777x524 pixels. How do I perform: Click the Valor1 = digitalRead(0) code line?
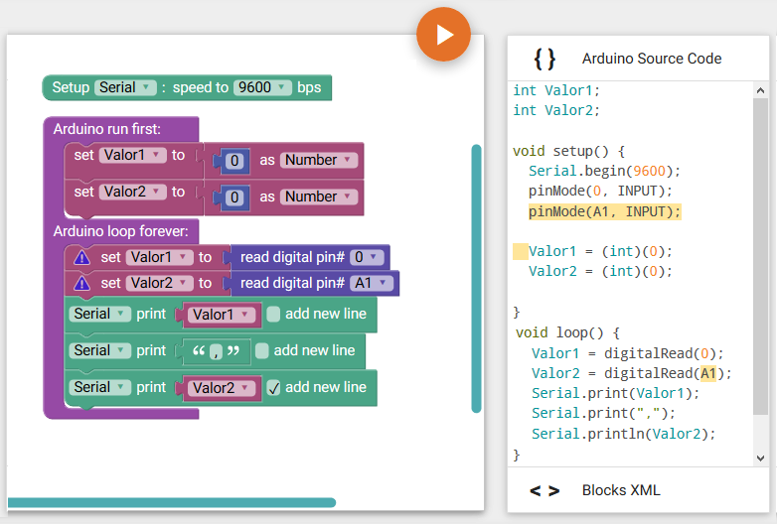pyautogui.click(x=627, y=353)
